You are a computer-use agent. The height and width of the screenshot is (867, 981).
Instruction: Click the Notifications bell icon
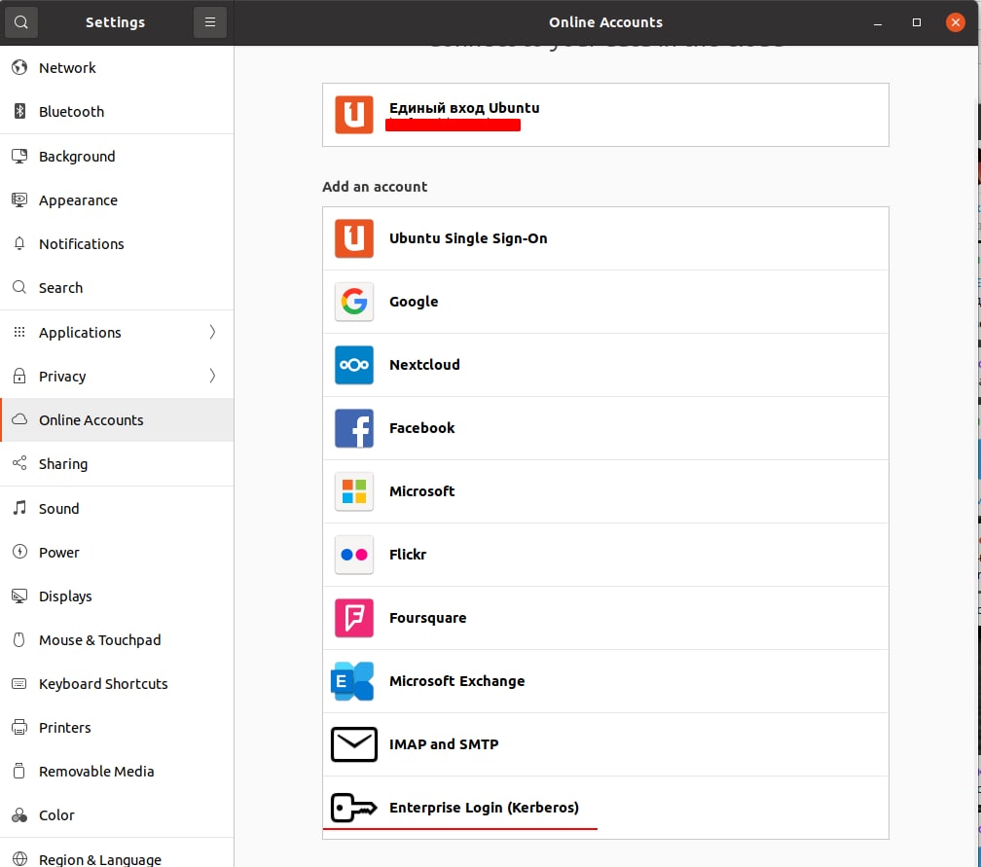(19, 243)
